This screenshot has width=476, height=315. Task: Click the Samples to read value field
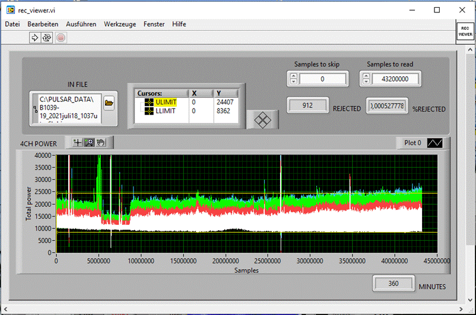click(x=395, y=79)
